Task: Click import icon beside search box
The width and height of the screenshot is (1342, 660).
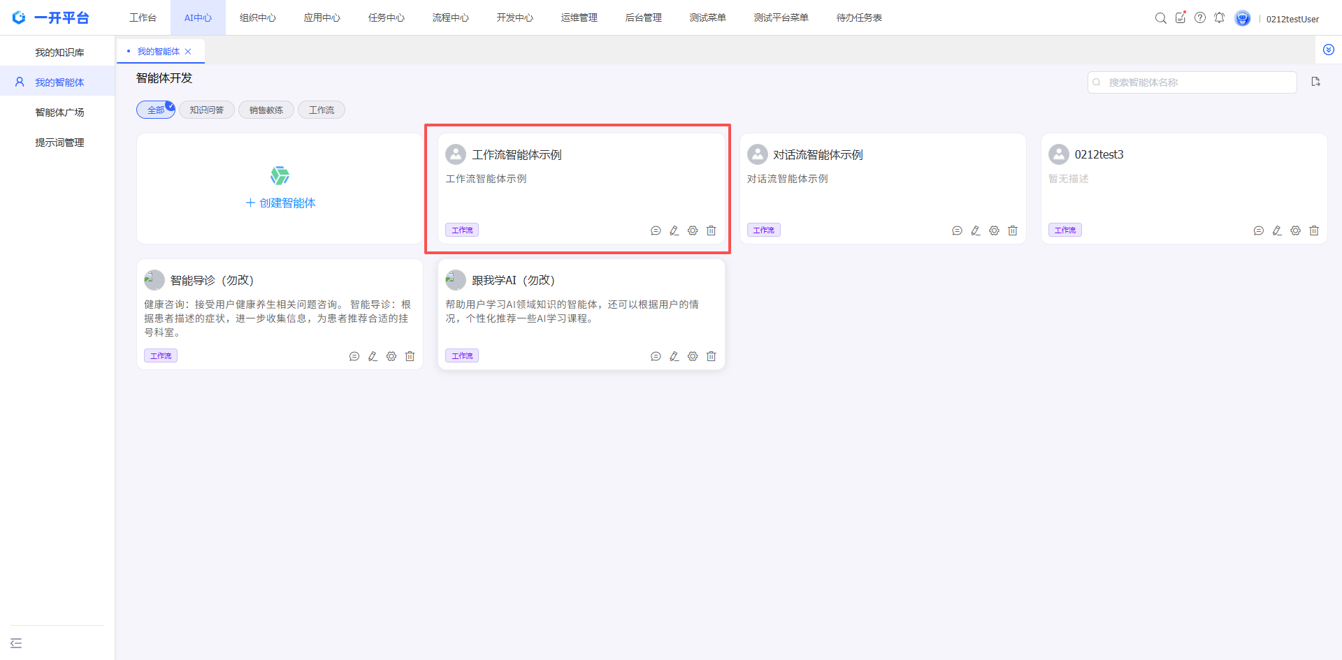Action: pyautogui.click(x=1315, y=82)
